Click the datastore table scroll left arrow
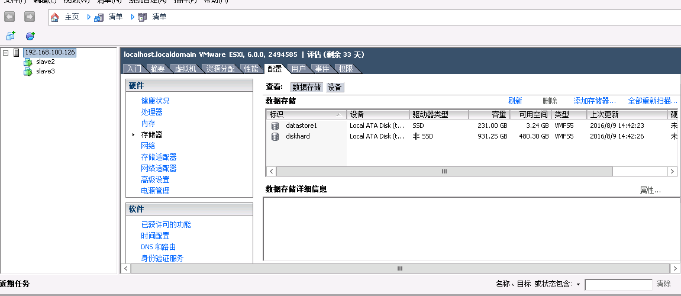The height and width of the screenshot is (296, 681). point(272,171)
